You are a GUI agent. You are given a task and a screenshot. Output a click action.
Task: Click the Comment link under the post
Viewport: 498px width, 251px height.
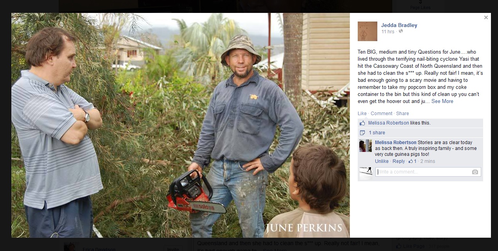click(382, 114)
